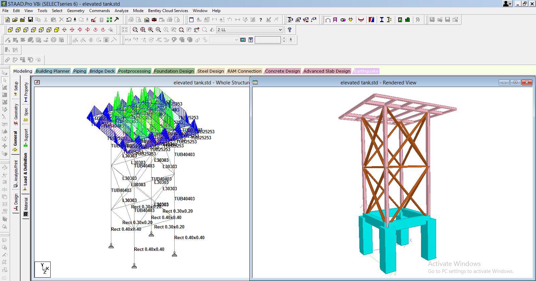Select the Nodes Cursor in the left toolbar
Image resolution: width=536 pixels, height=281 pixels.
[5, 73]
